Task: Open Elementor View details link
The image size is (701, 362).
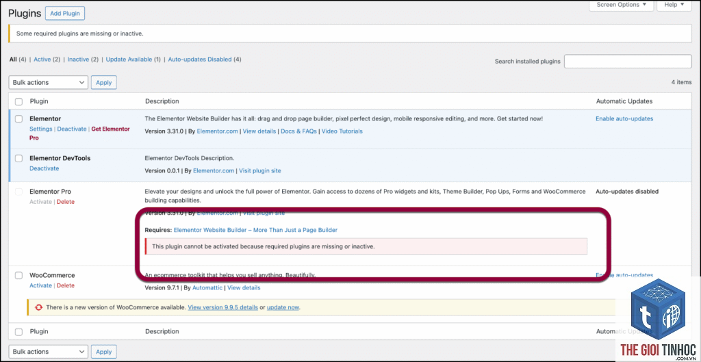Action: [x=259, y=131]
